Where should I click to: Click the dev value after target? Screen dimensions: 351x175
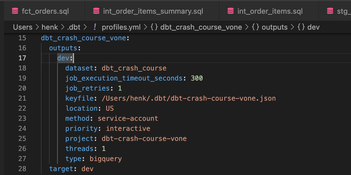(x=87, y=169)
